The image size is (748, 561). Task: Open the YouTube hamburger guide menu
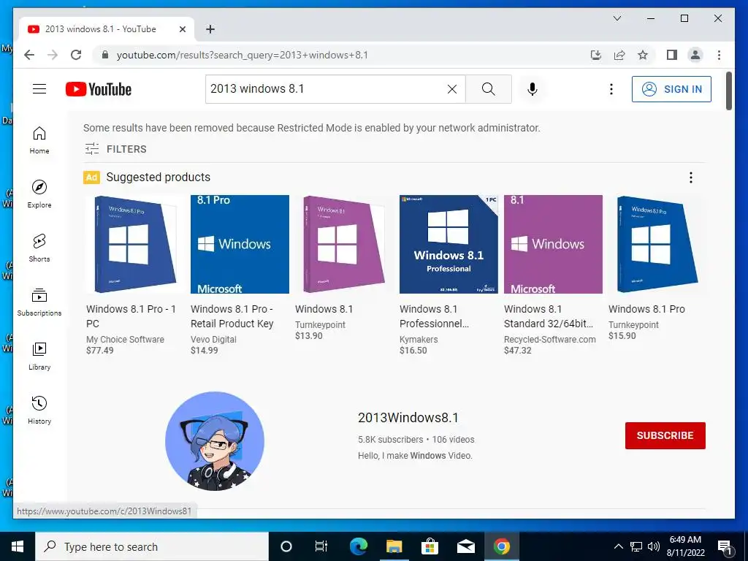tap(39, 88)
